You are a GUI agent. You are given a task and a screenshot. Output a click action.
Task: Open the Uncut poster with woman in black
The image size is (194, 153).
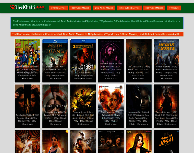(139, 142)
